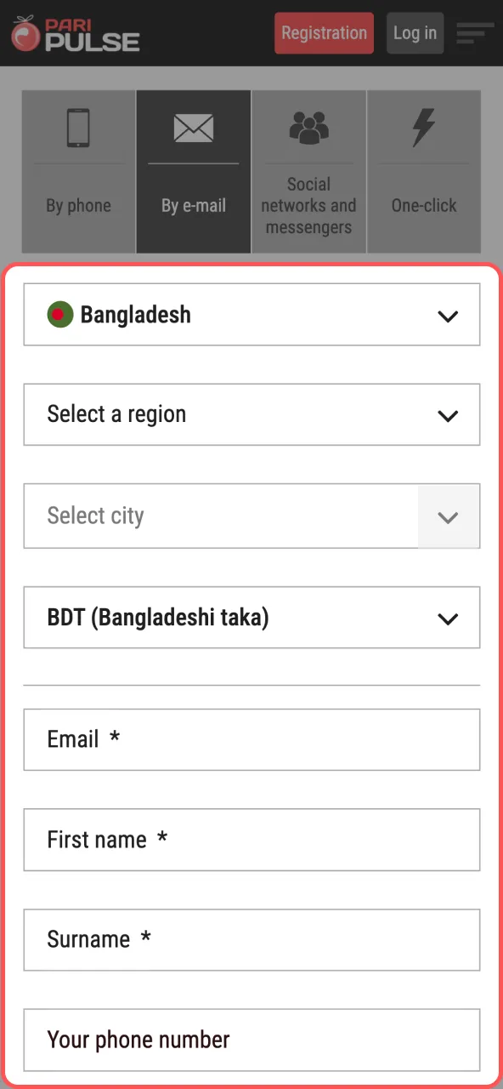The width and height of the screenshot is (503, 1089).
Task: Click the PariPulse logo
Action: click(75, 33)
